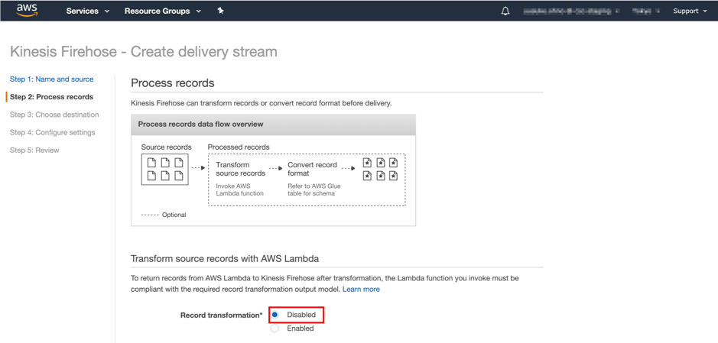The image size is (718, 343).
Task: Click the 'Processed records' label
Action: [239, 147]
